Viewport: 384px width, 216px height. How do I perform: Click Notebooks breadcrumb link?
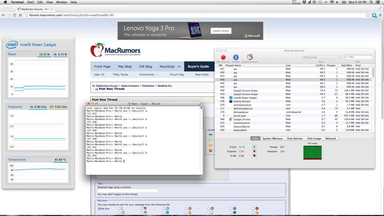point(148,86)
